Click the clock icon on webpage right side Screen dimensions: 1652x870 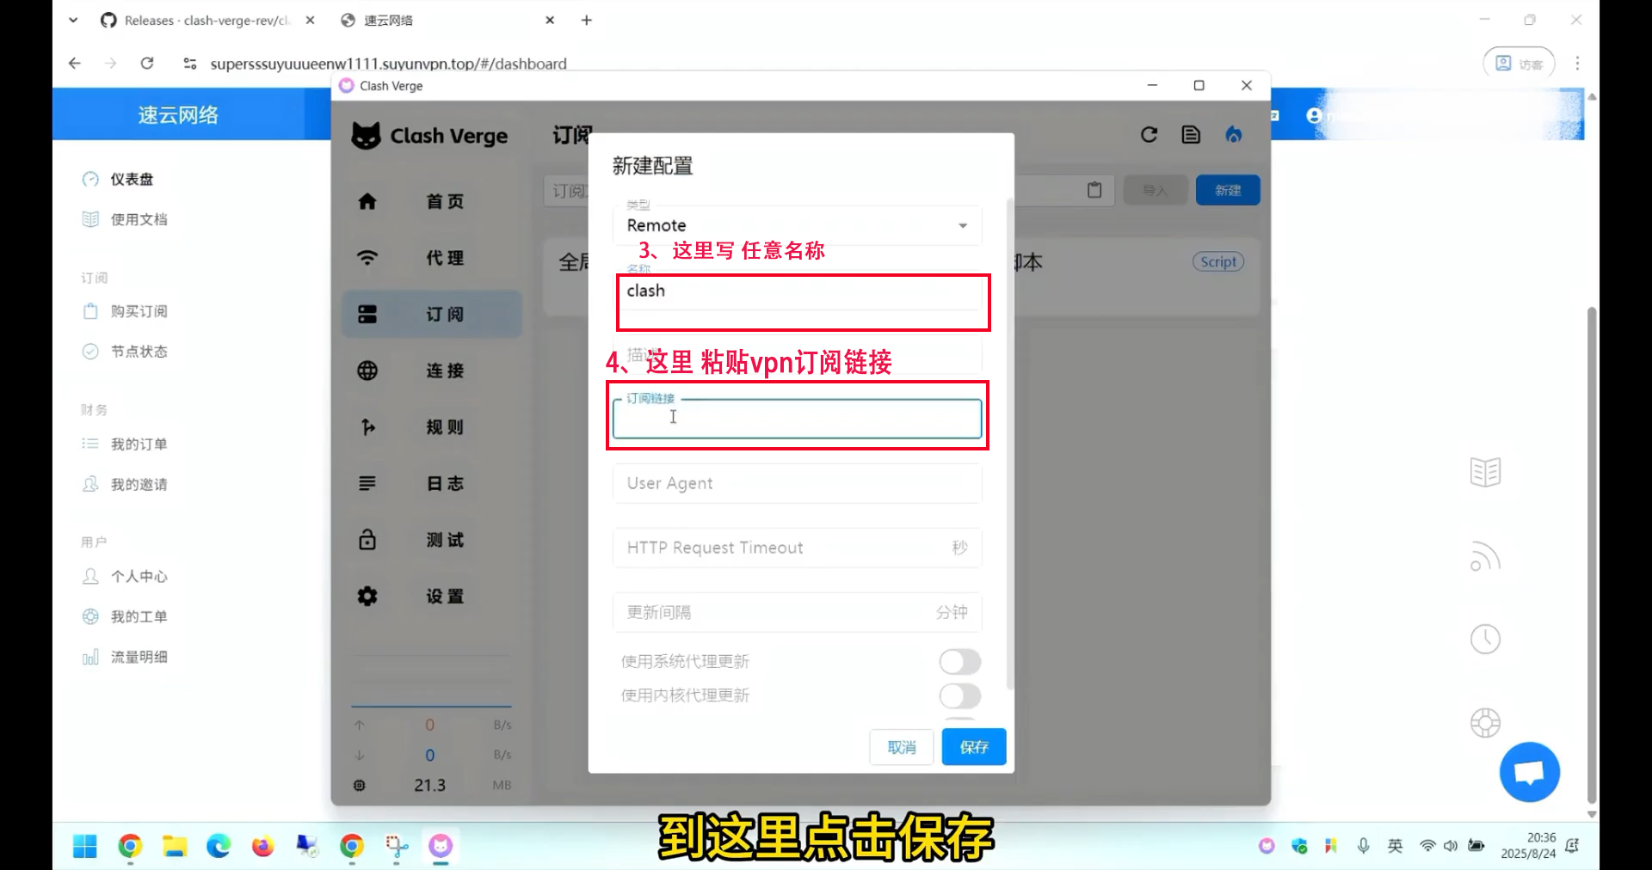1485,639
